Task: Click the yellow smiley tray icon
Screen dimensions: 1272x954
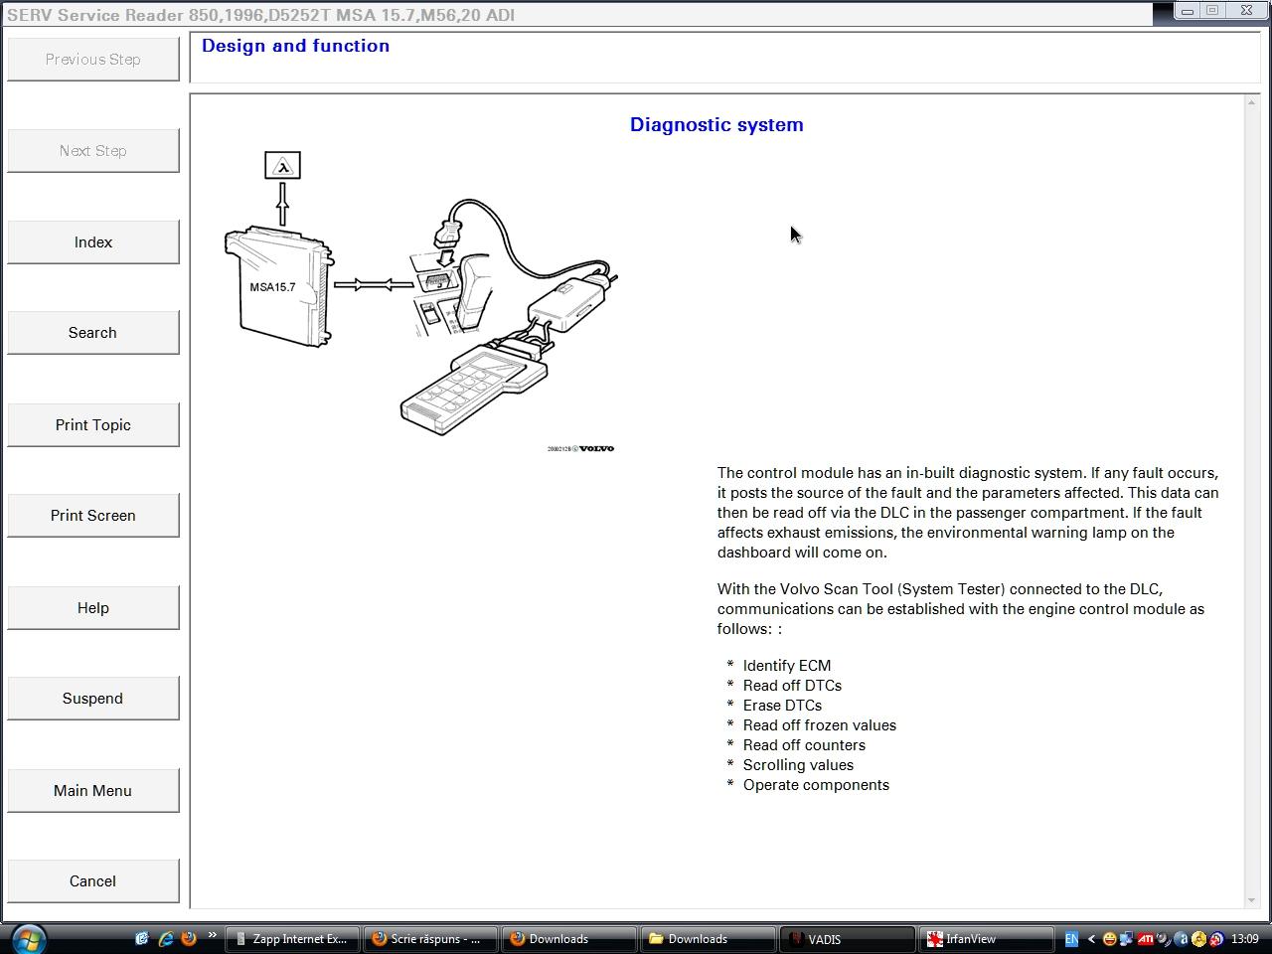Action: click(1109, 939)
